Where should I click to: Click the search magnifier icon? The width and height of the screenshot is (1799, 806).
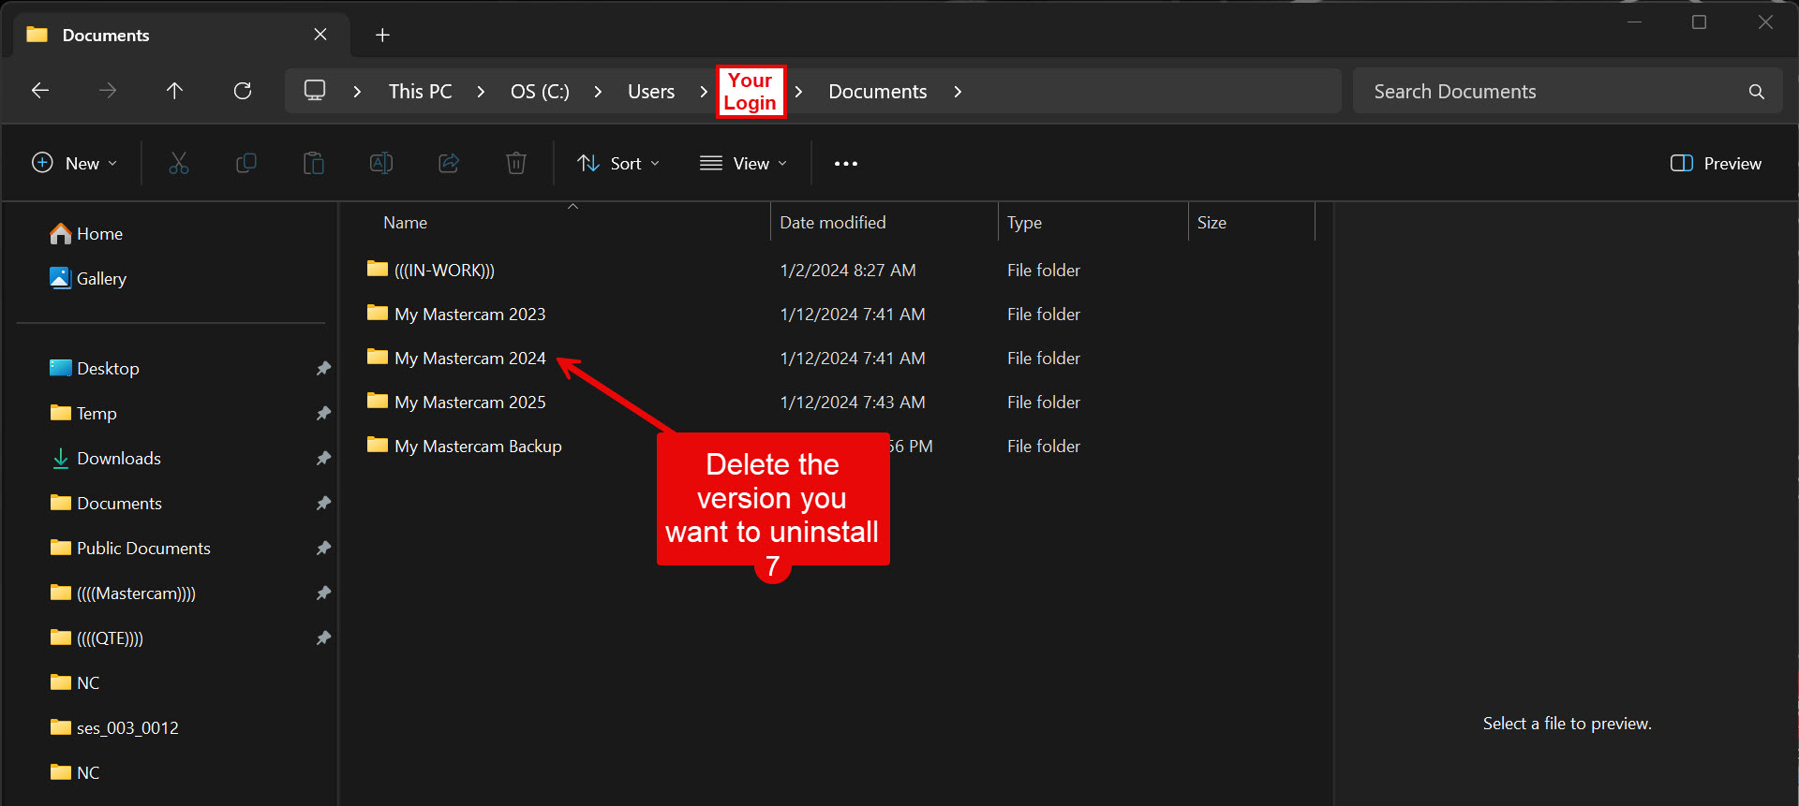[x=1756, y=92]
